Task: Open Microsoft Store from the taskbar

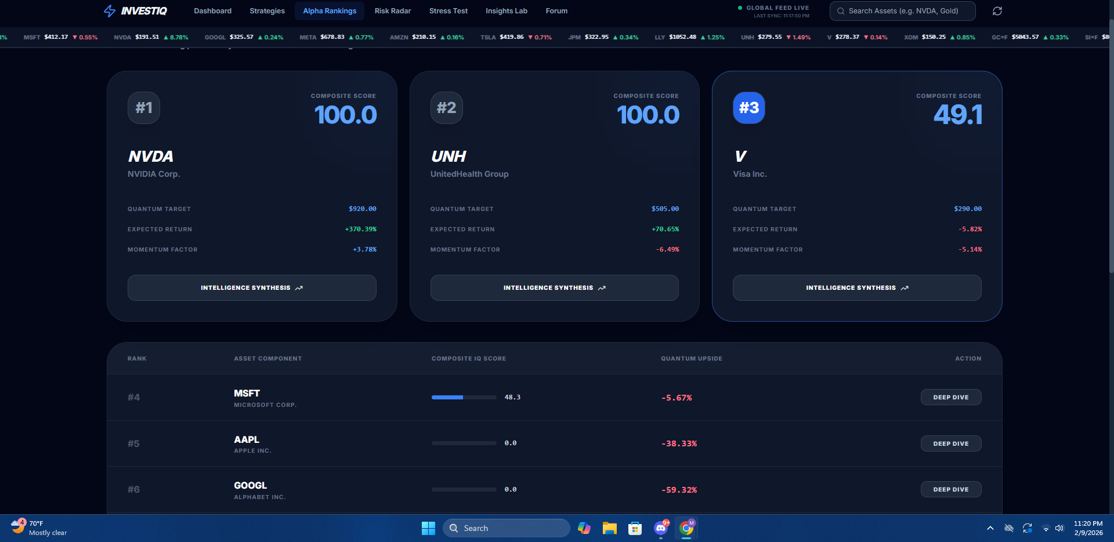Action: 635,528
